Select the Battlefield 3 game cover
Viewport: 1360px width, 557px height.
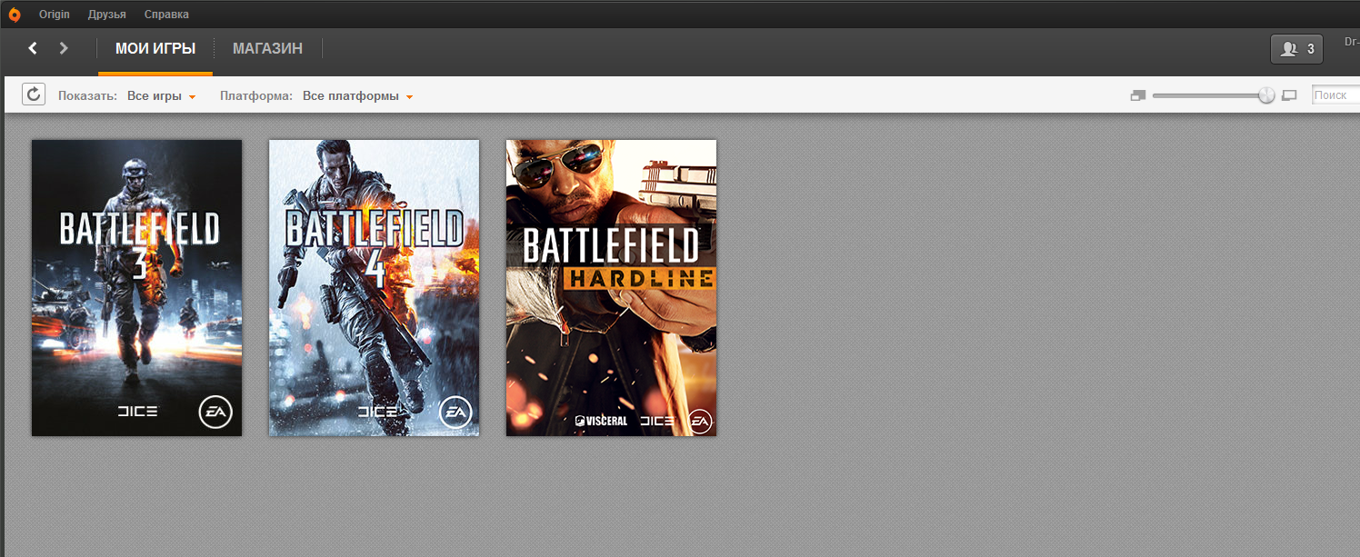(136, 287)
